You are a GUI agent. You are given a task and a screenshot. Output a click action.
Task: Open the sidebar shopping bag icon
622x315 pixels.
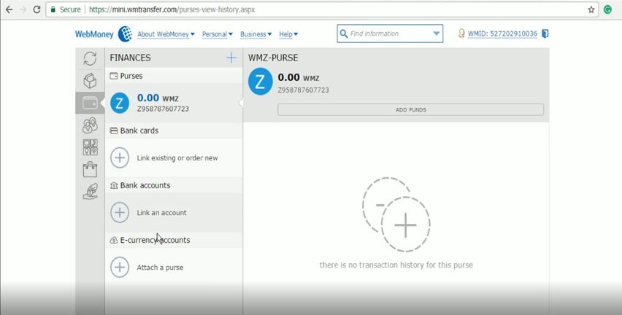[x=90, y=169]
